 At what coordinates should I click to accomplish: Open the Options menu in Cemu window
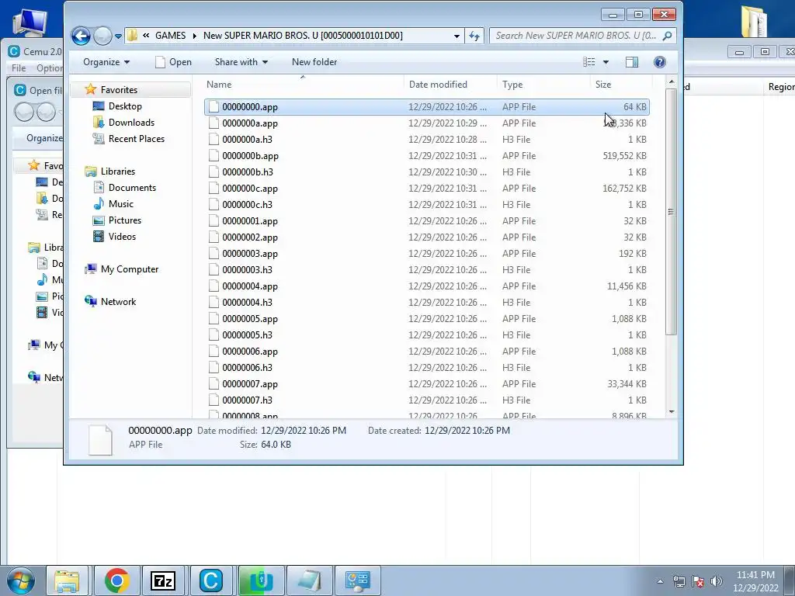[49, 68]
